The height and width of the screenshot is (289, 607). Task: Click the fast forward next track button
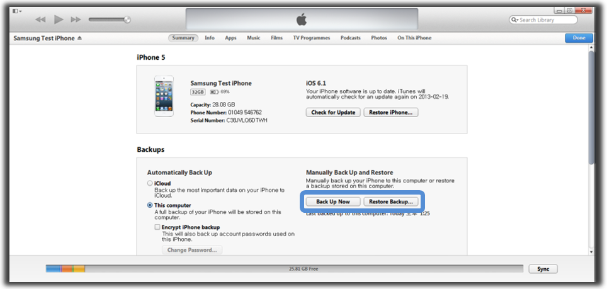76,20
